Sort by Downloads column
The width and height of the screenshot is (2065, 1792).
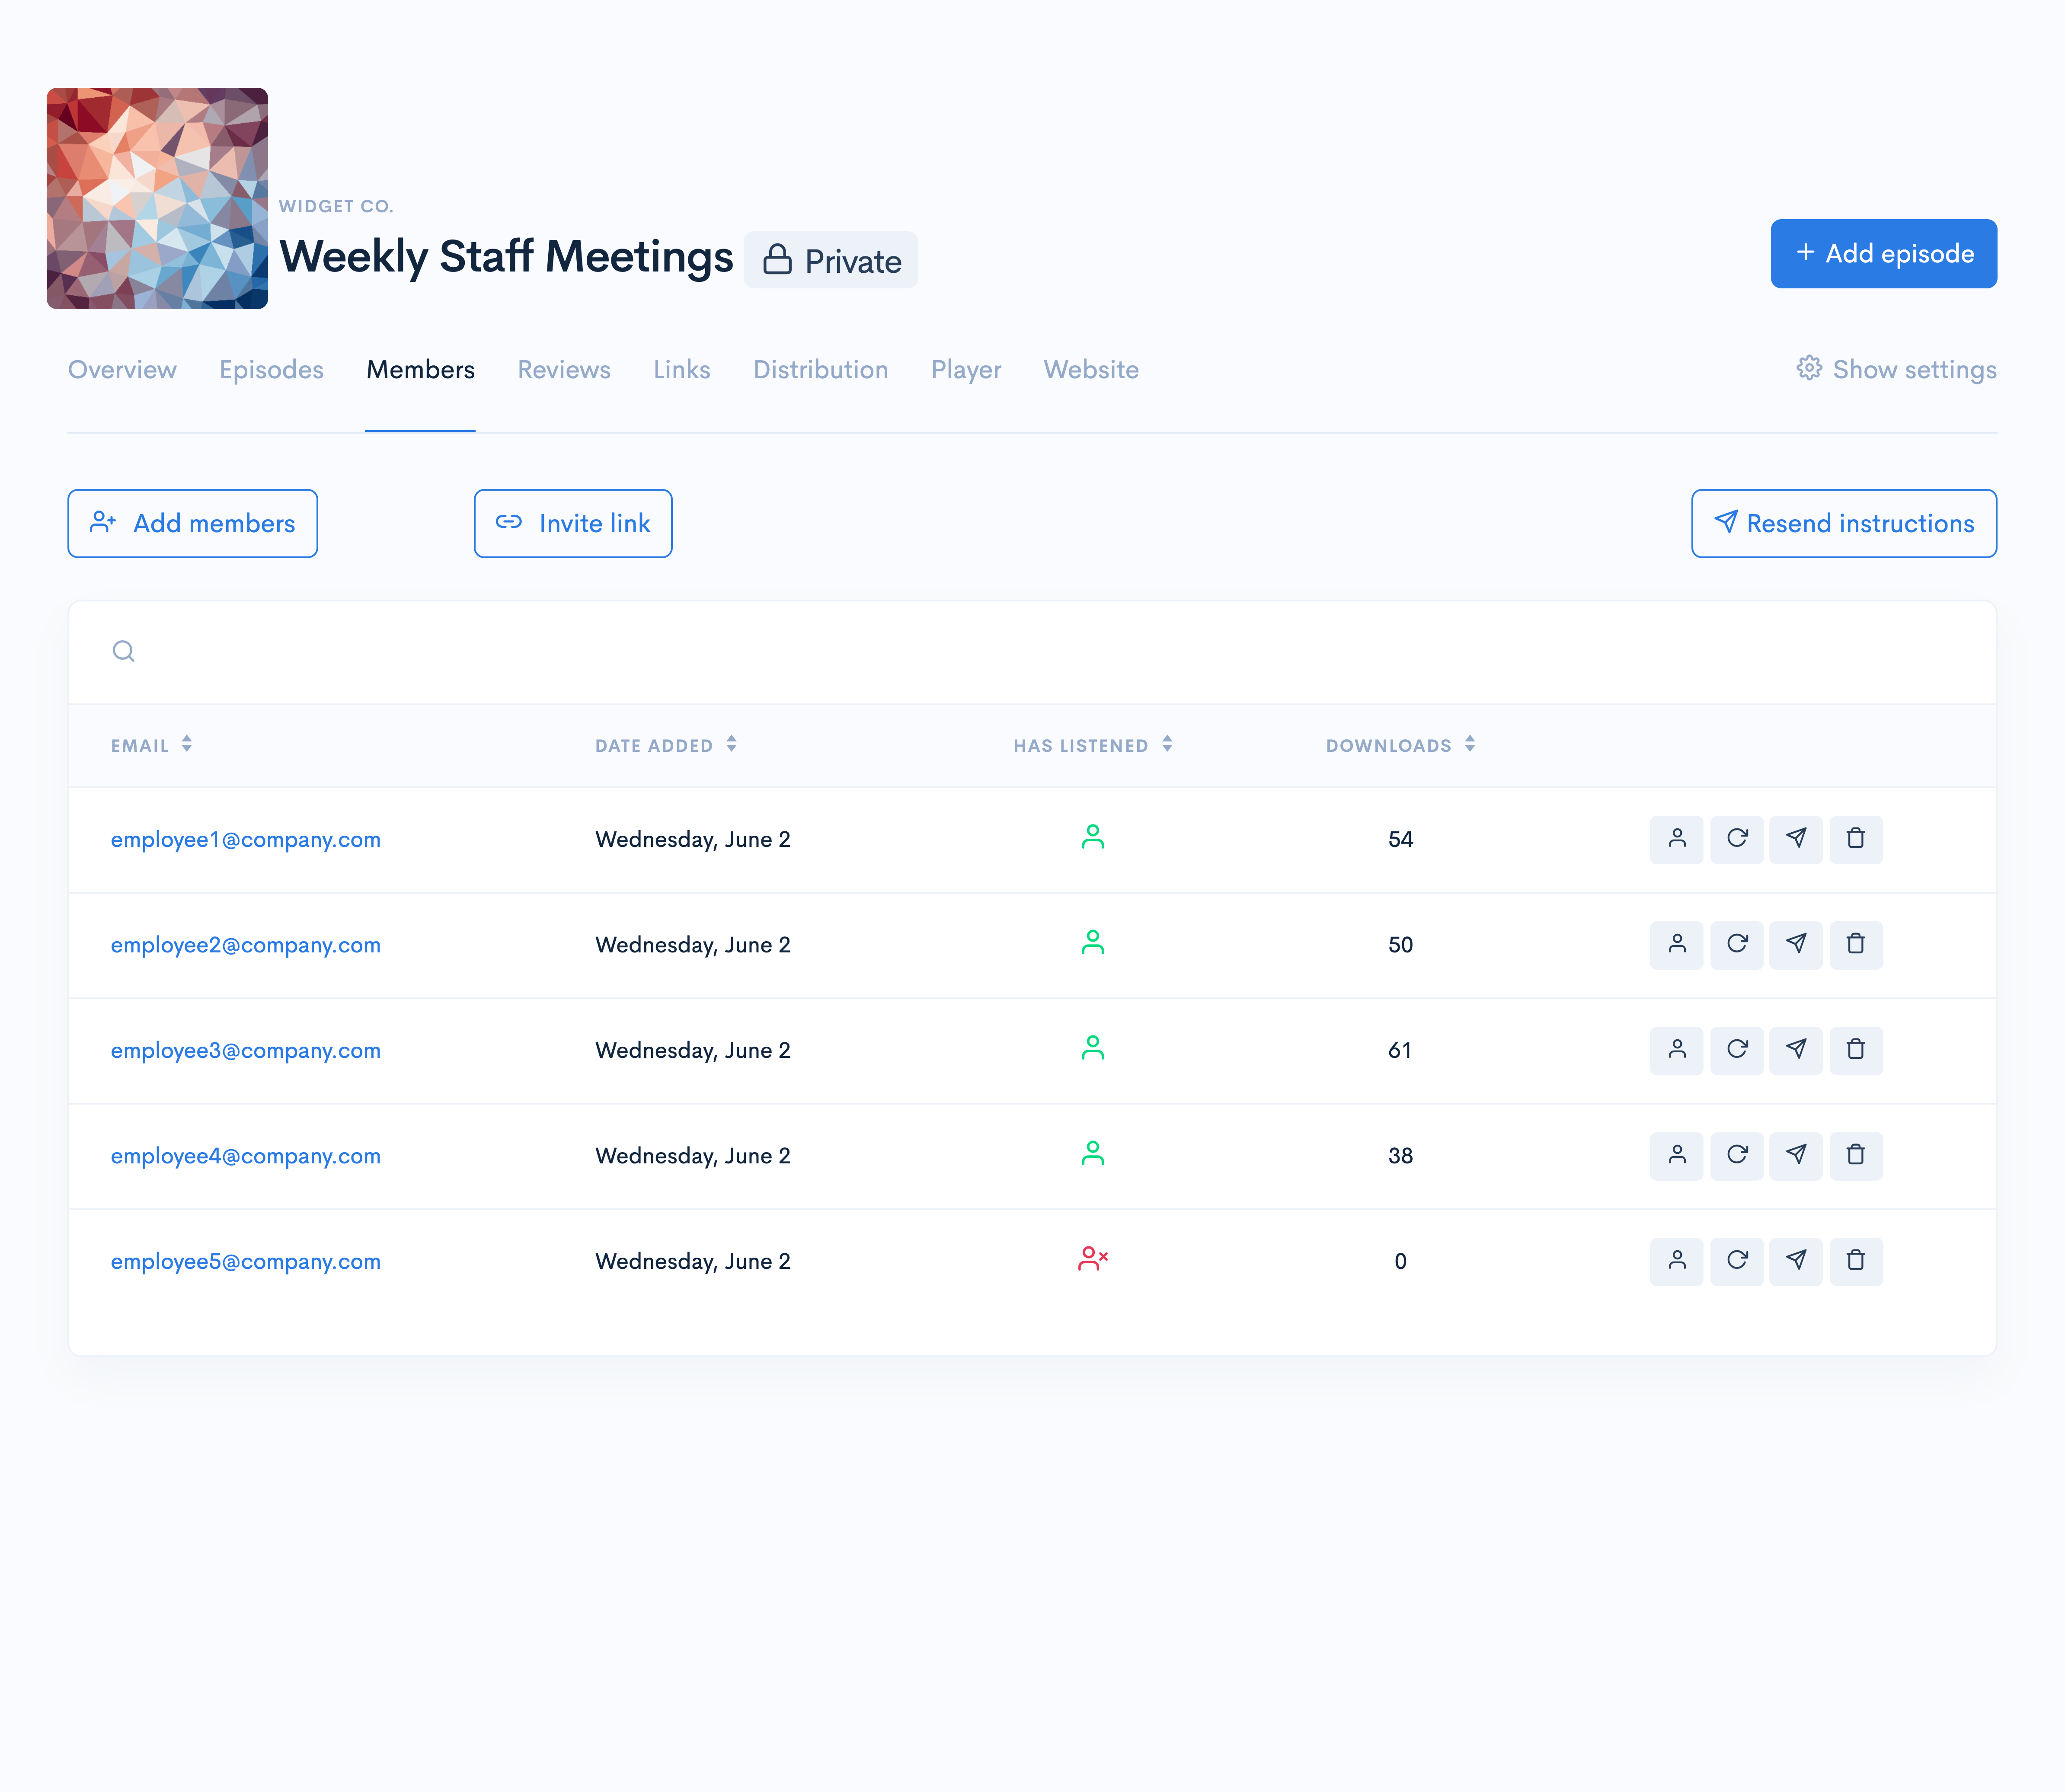pyautogui.click(x=1399, y=745)
